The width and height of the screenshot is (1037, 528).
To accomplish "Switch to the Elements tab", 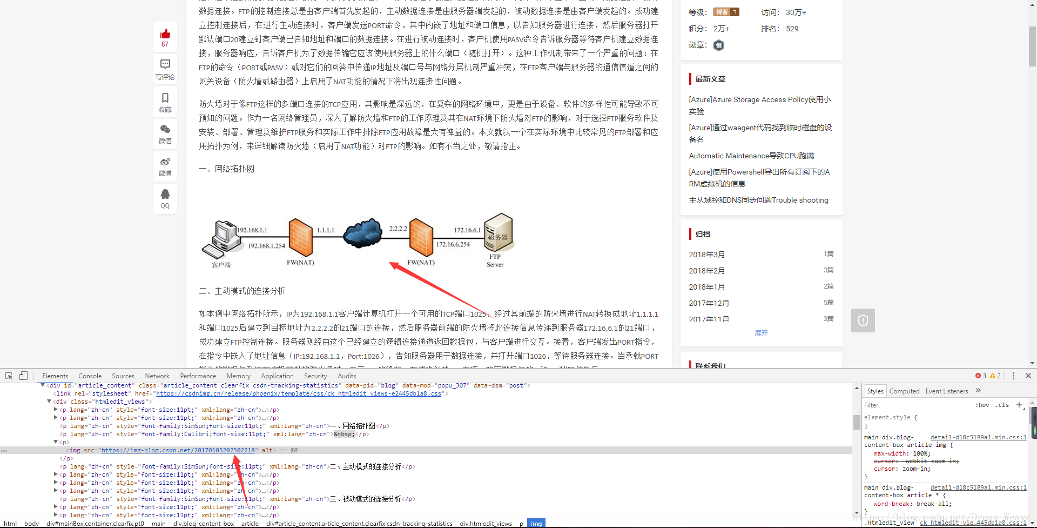I will 55,376.
